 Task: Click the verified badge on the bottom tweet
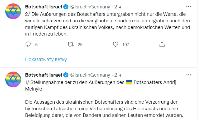point(66,74)
